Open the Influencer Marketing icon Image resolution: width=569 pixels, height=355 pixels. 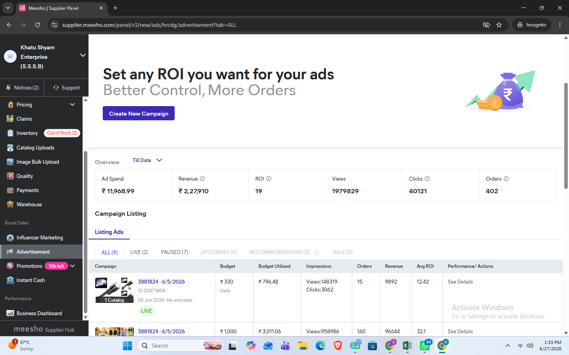coord(10,237)
